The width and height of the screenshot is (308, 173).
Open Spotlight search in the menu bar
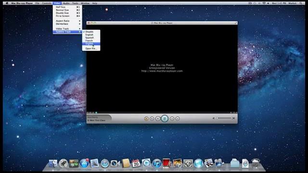[x=301, y=3]
